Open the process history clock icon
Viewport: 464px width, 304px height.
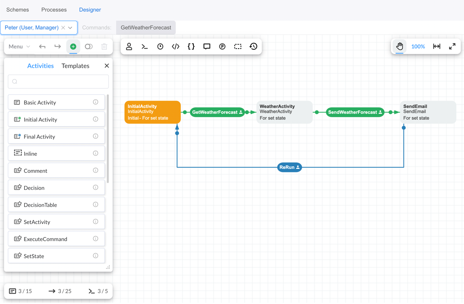click(253, 47)
